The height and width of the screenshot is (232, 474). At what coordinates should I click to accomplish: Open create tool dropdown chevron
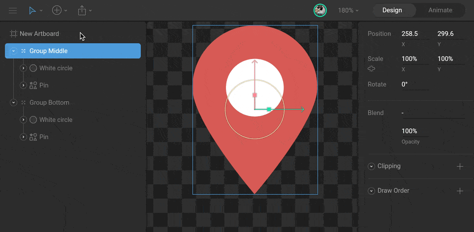(65, 10)
